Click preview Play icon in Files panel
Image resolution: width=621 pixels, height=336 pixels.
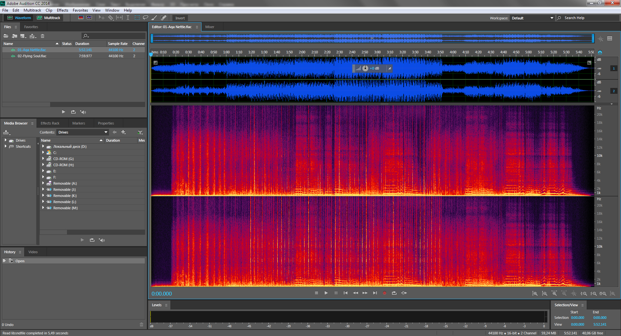click(x=63, y=112)
